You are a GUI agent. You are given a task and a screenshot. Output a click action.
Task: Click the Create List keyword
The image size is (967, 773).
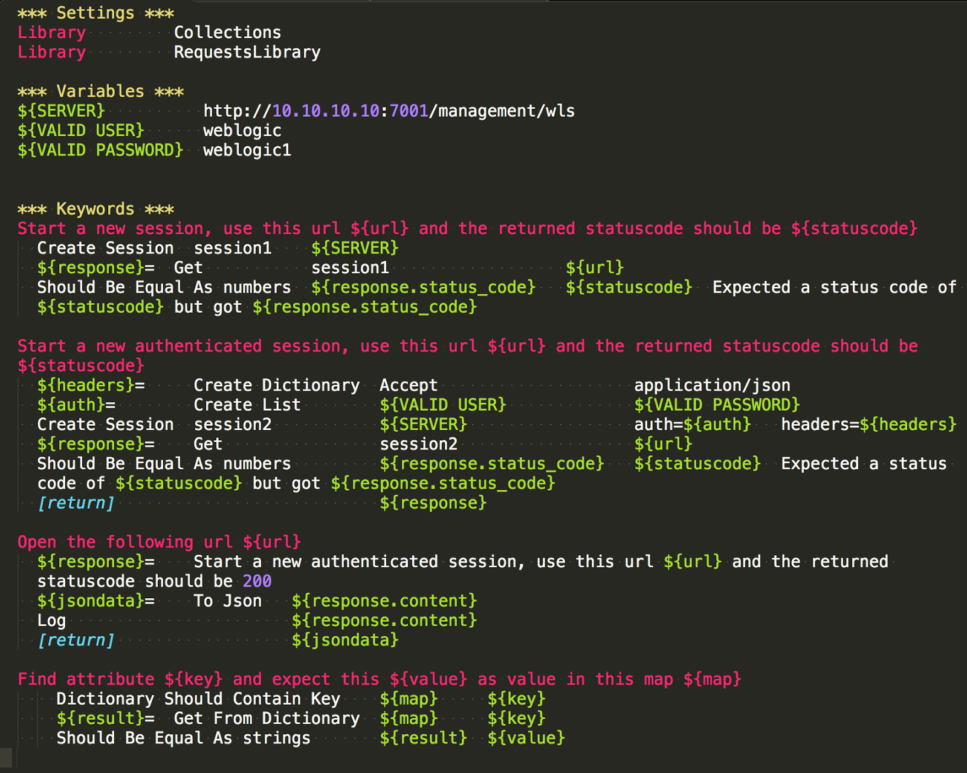click(247, 405)
